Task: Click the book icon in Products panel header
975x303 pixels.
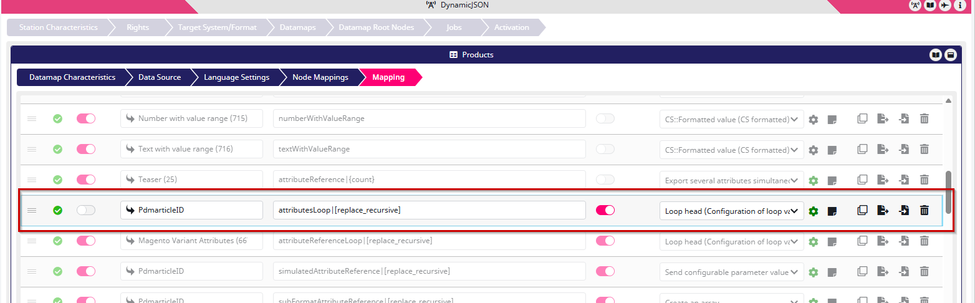Action: click(935, 55)
